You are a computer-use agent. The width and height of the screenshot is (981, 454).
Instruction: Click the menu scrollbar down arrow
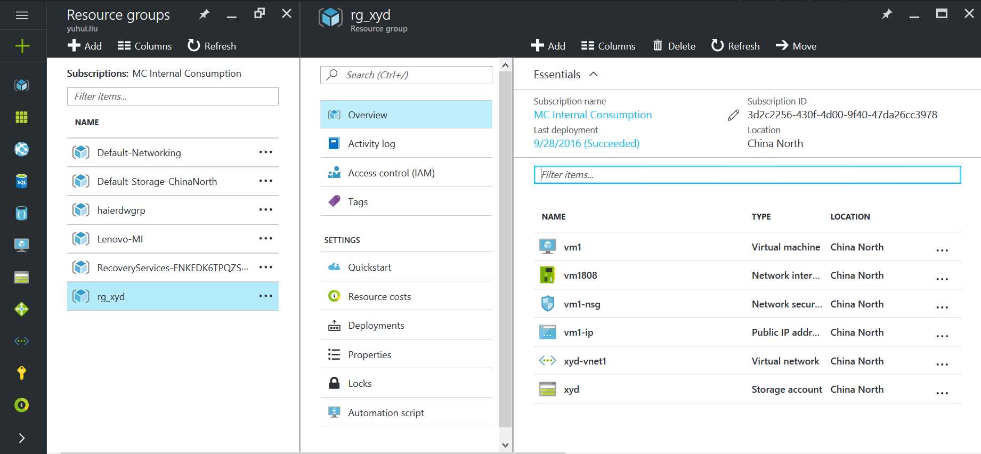point(506,444)
